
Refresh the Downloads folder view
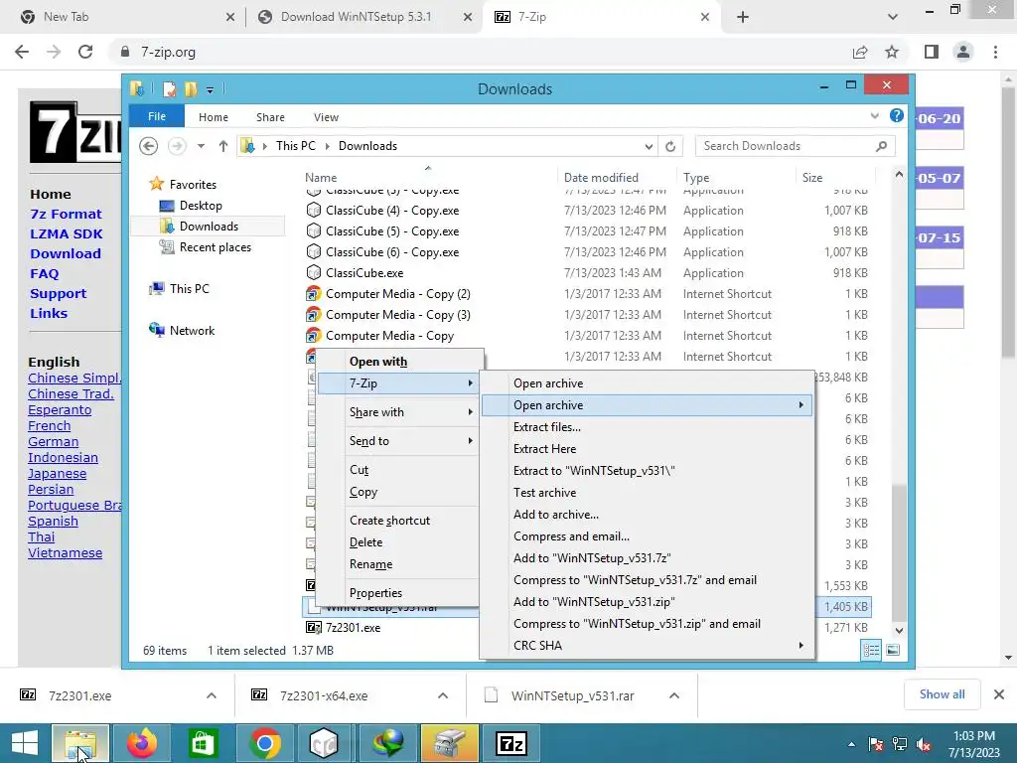670,146
